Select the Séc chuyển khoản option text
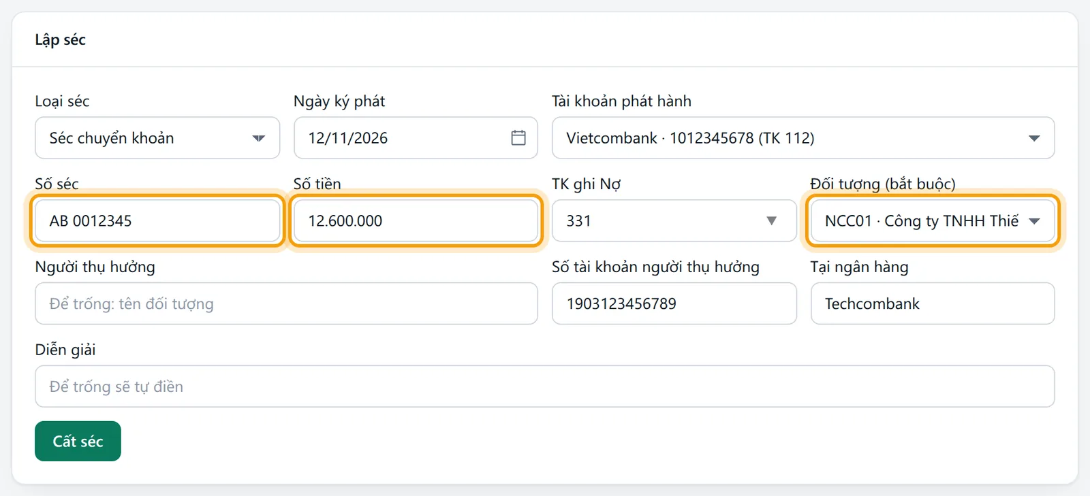This screenshot has width=1090, height=496. coord(112,138)
